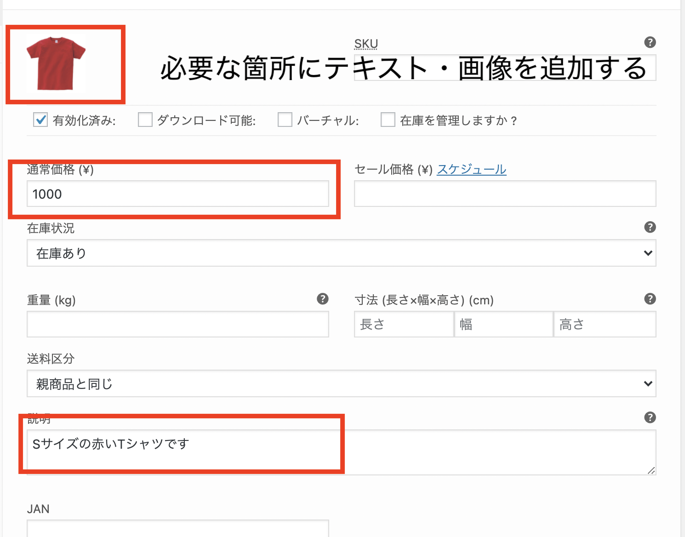Viewport: 685px width, 537px height.
Task: Click the スケジュール link for sale price
Action: coord(471,170)
